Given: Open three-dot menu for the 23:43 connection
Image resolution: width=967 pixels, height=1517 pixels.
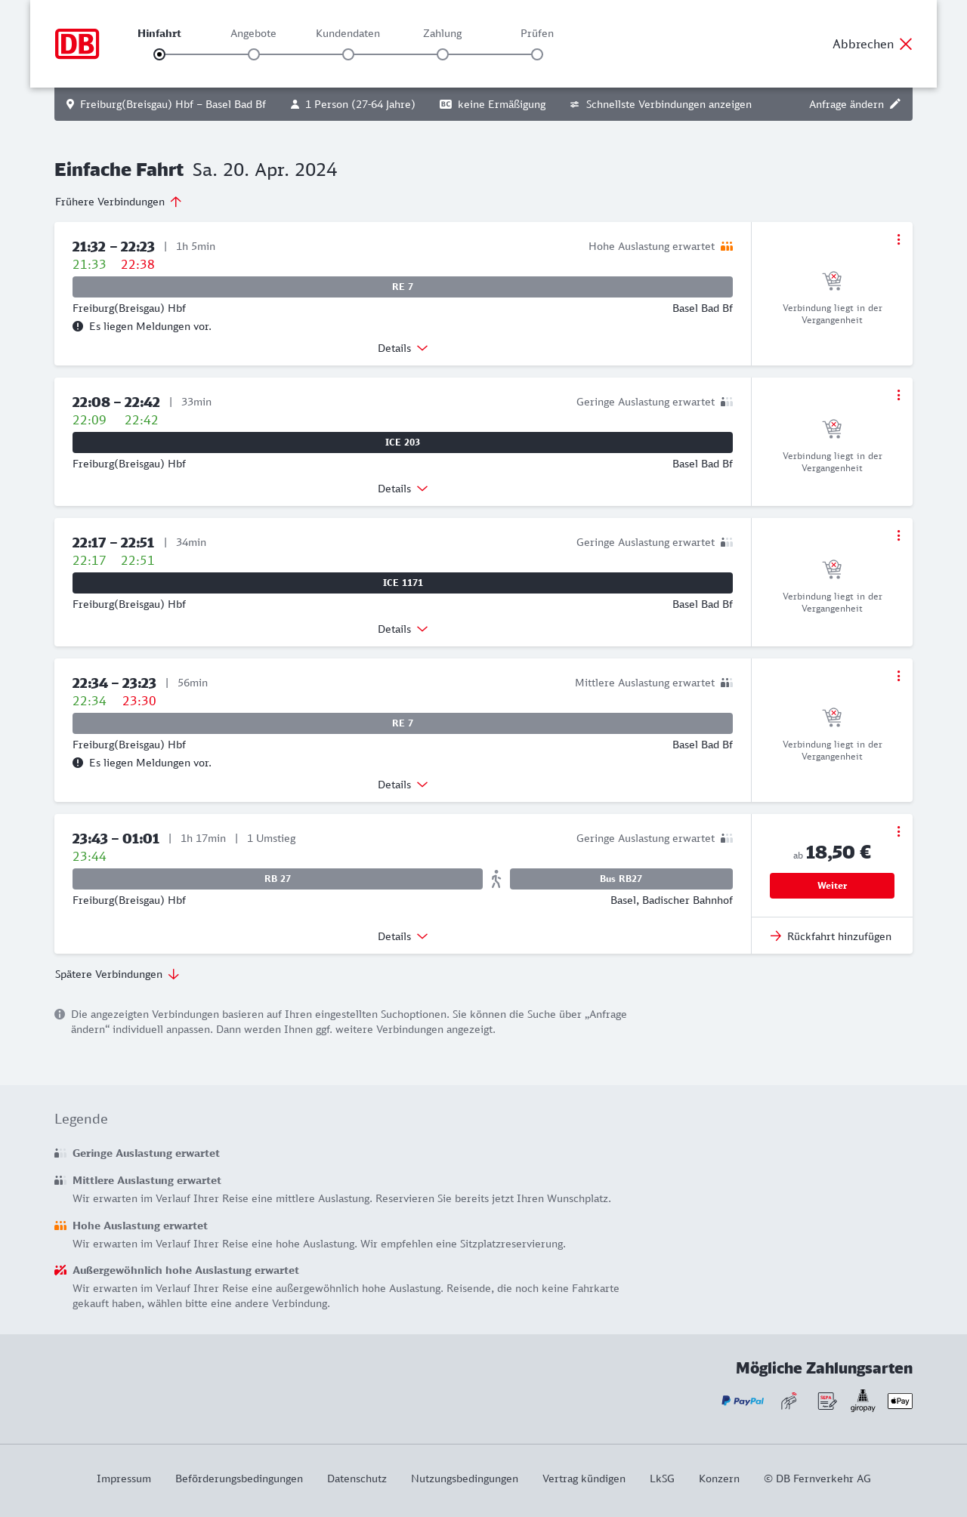Looking at the screenshot, I should pyautogui.click(x=898, y=831).
